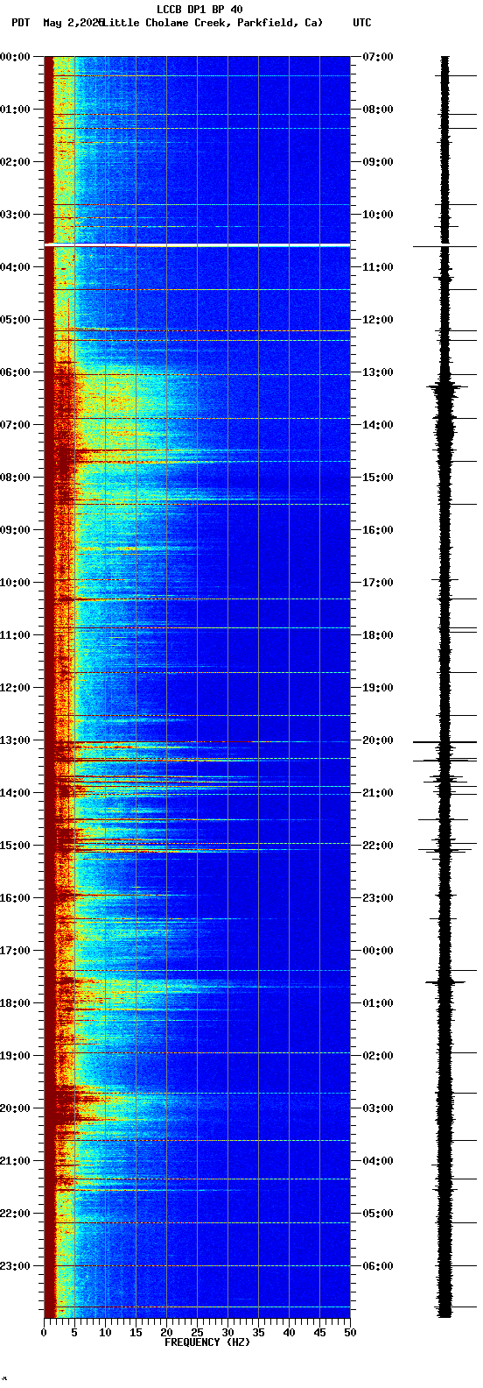Image resolution: width=483 pixels, height=1388 pixels.
Task: Click the '06:00' label on PDT axis
Action: coord(15,372)
